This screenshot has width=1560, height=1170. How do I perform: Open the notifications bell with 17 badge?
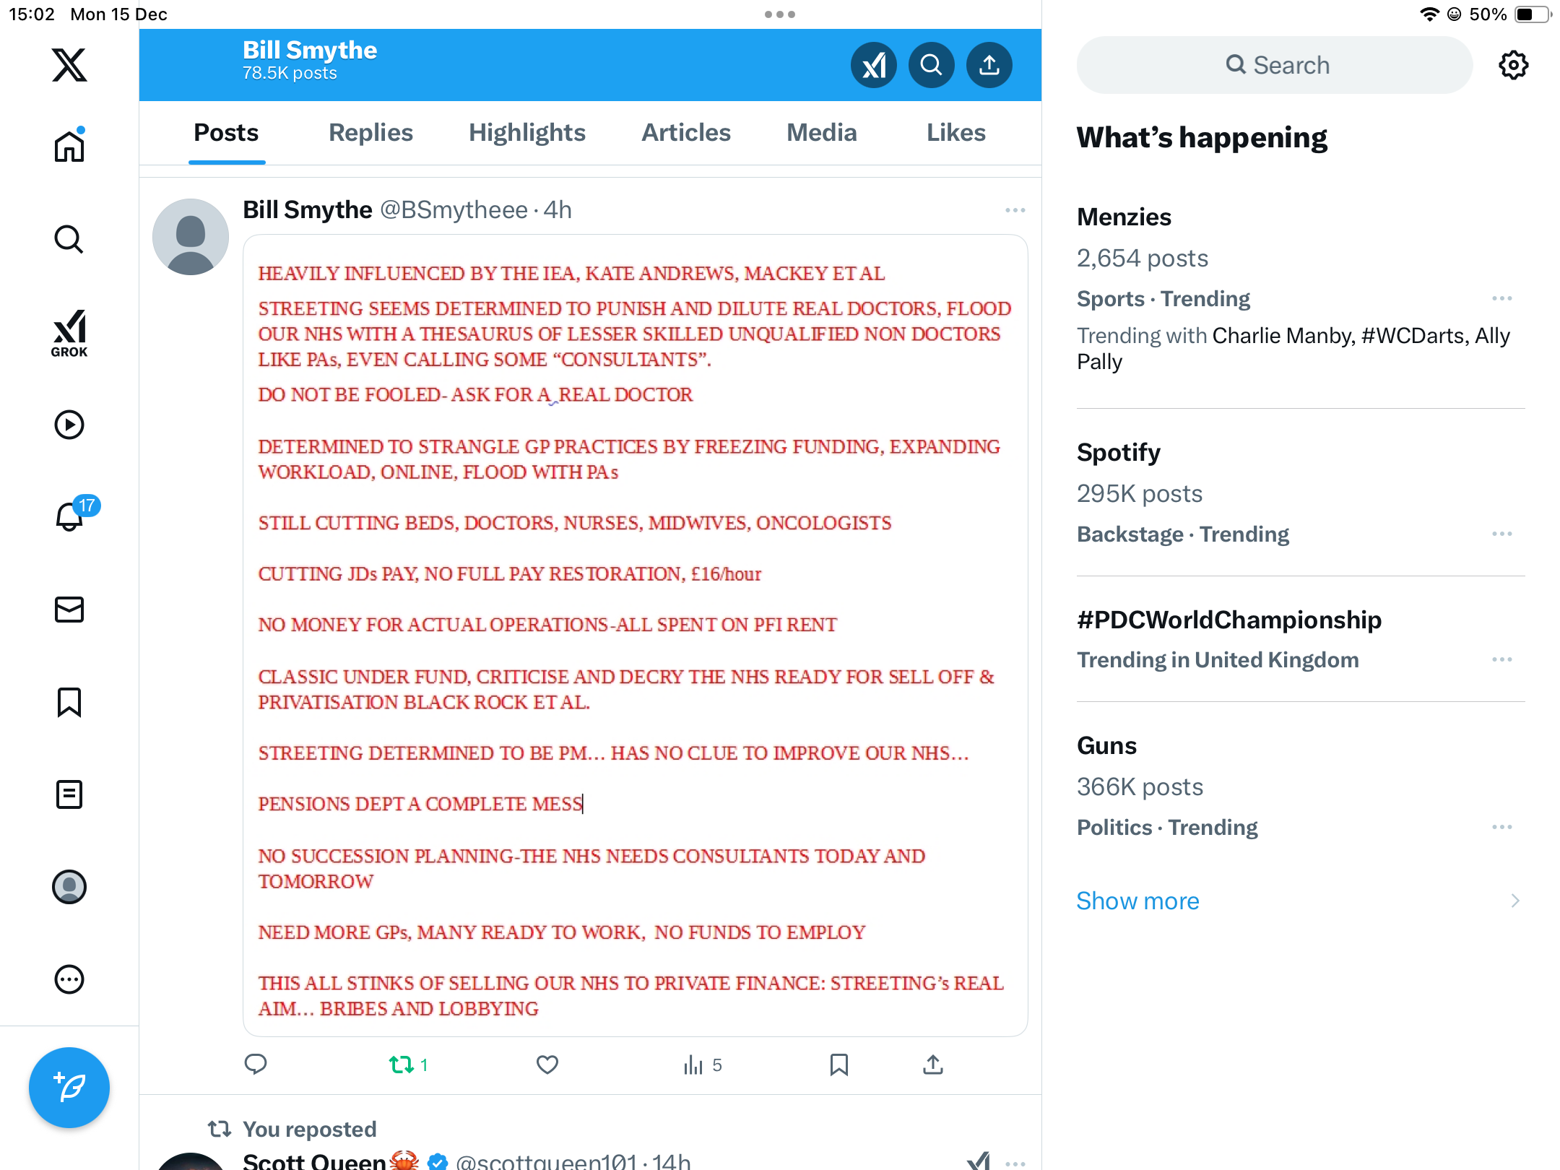click(71, 516)
